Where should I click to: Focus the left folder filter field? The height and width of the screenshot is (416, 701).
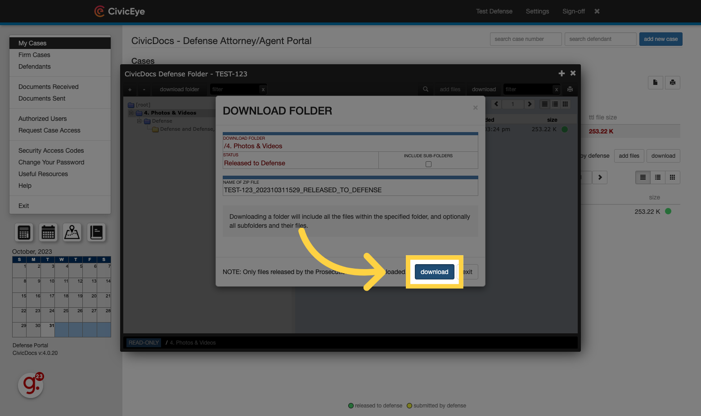[235, 89]
